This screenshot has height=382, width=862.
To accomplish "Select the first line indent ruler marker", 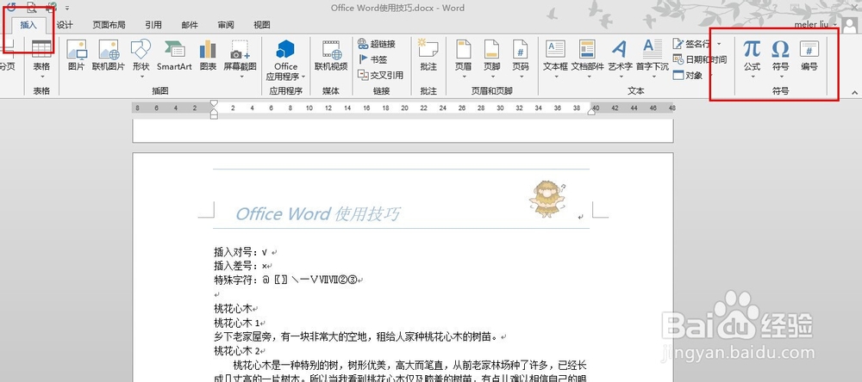I will (x=214, y=104).
